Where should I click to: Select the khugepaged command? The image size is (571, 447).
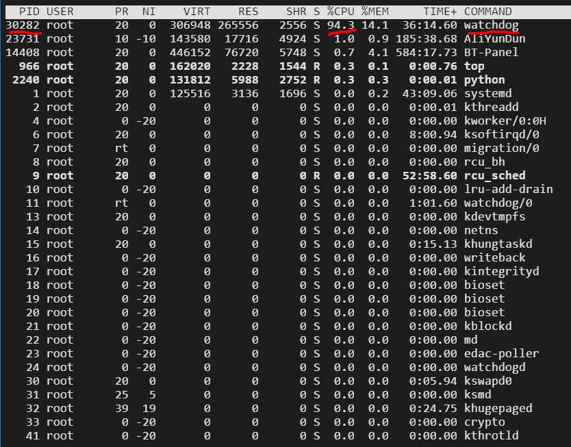pyautogui.click(x=498, y=409)
